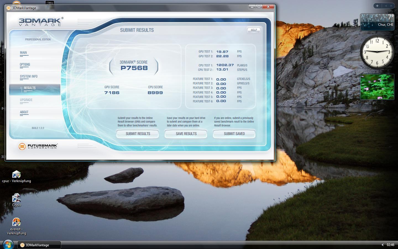The width and height of the screenshot is (398, 249).
Task: Click the 3DMark Vantage logo
Action: click(41, 22)
